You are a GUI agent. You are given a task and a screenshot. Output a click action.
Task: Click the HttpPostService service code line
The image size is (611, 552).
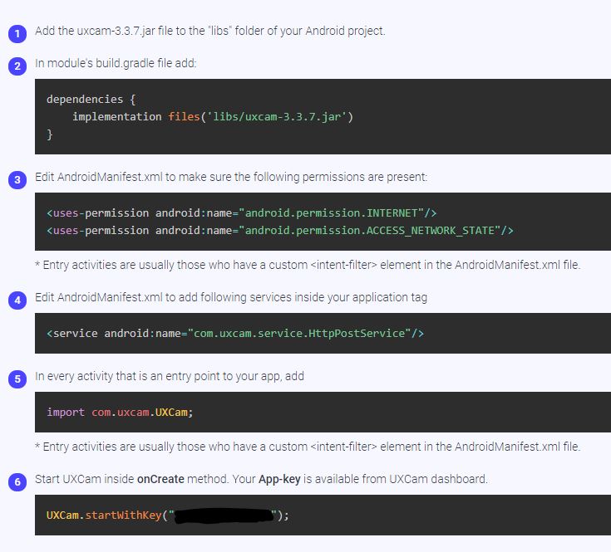pos(235,334)
